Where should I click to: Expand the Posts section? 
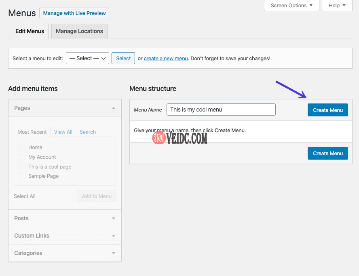[x=114, y=219]
